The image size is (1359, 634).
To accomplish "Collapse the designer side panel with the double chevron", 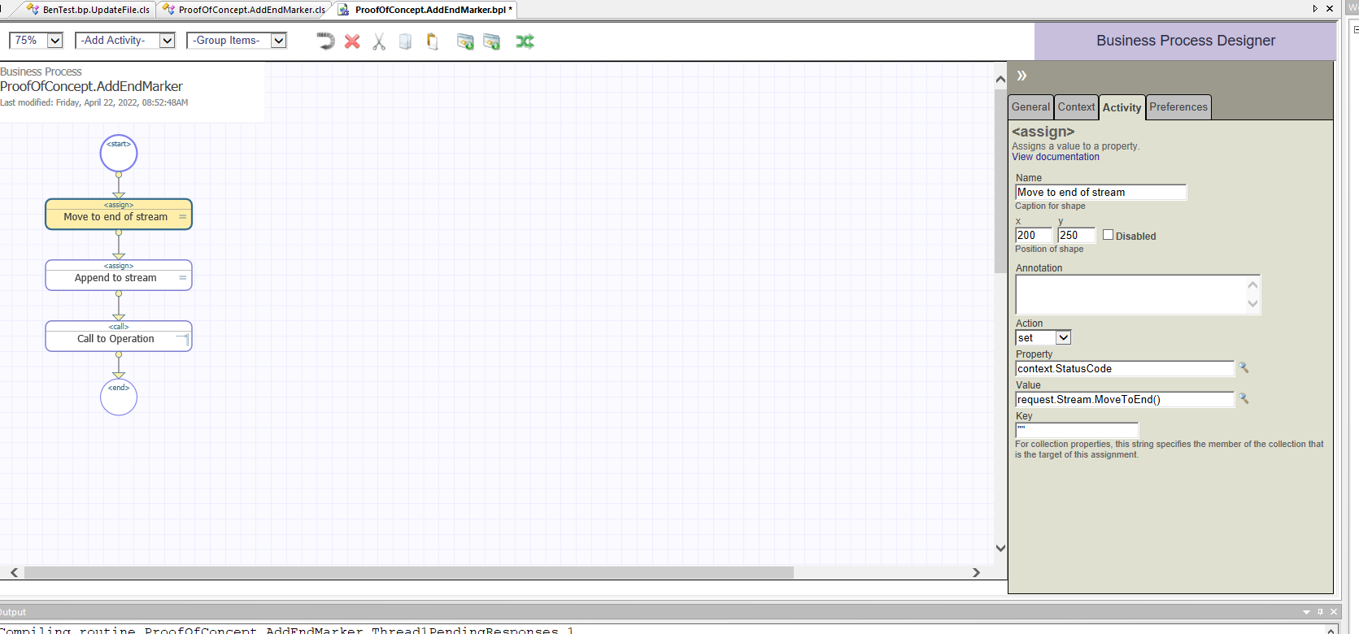I will click(x=1021, y=76).
